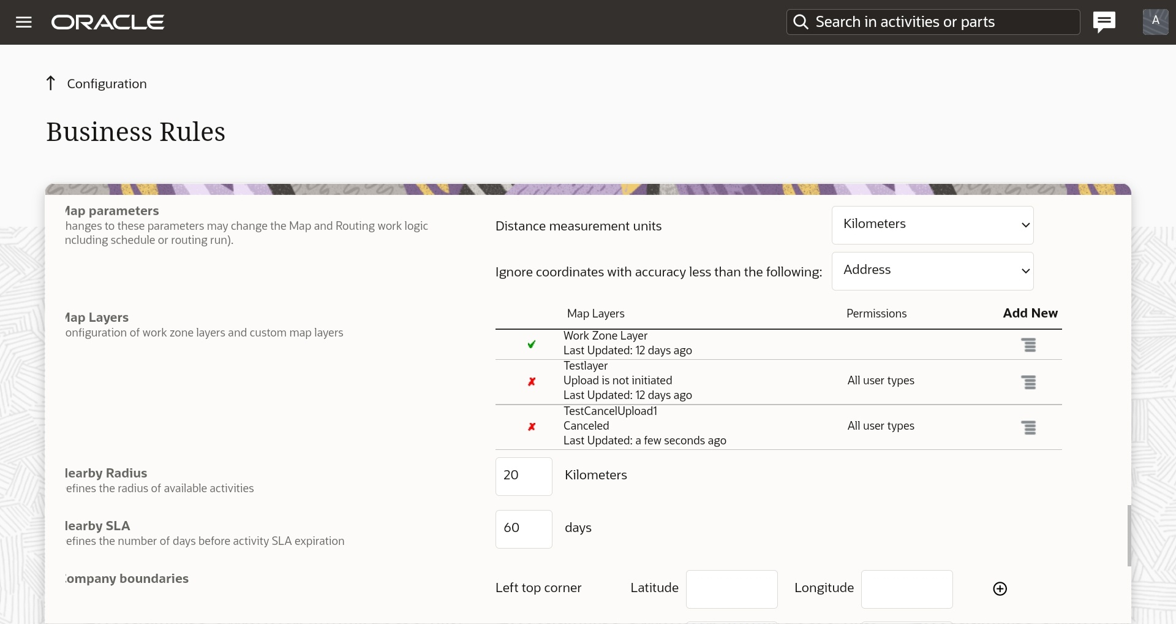This screenshot has width=1176, height=624.
Task: Click the Left top corner Latitude field
Action: pos(731,589)
